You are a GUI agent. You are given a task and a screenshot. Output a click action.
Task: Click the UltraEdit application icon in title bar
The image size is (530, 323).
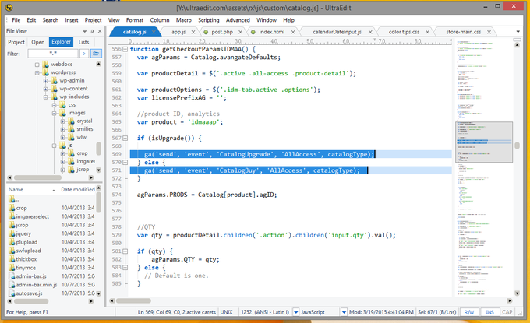(9, 7)
